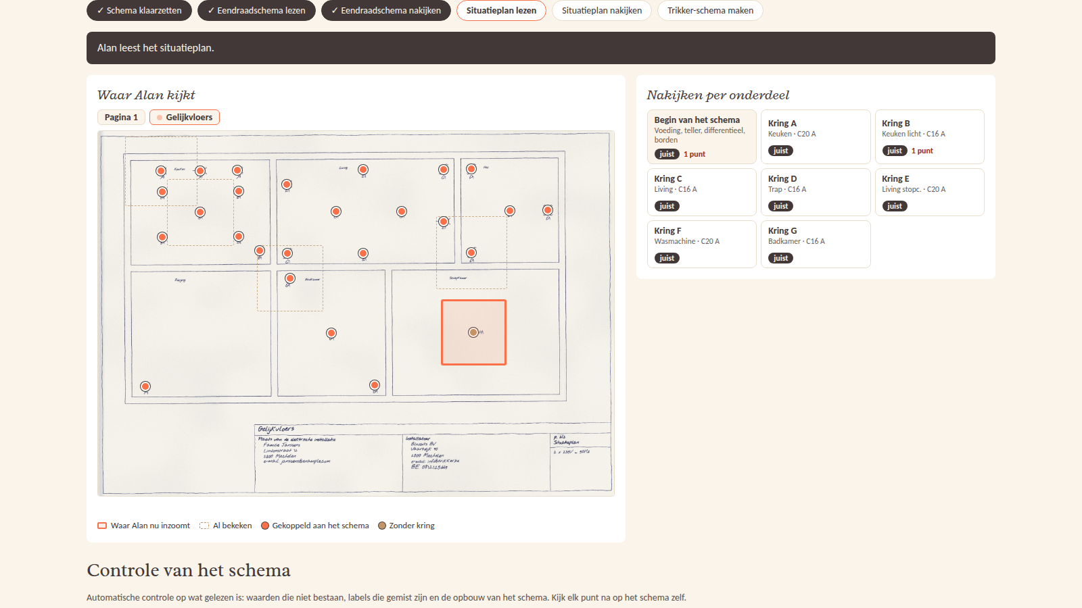Click the highlighted orange zoom rectangle on the plan
1082x608 pixels.
pyautogui.click(x=473, y=332)
